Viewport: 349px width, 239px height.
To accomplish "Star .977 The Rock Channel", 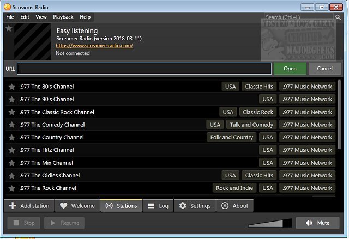I will (x=11, y=188).
